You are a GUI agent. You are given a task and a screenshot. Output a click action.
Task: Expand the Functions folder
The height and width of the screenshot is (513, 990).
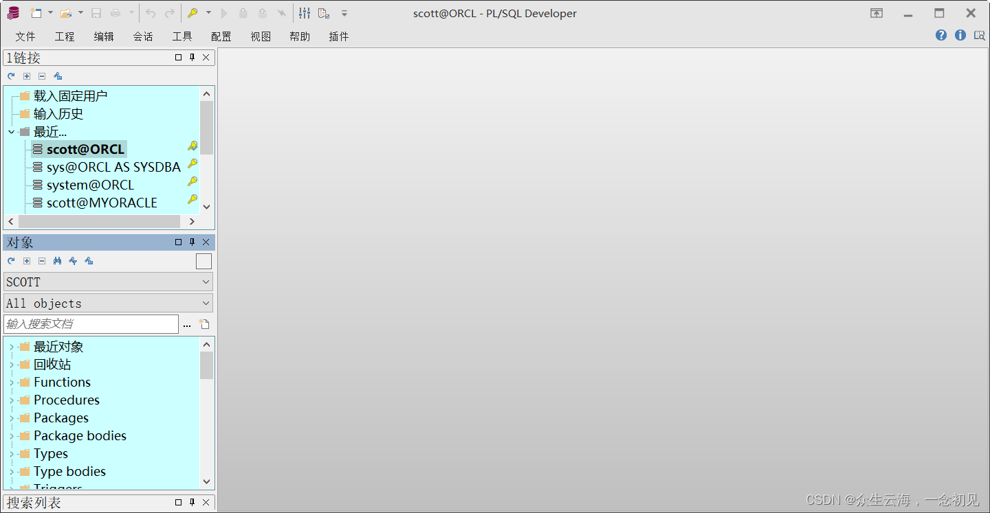coord(11,383)
